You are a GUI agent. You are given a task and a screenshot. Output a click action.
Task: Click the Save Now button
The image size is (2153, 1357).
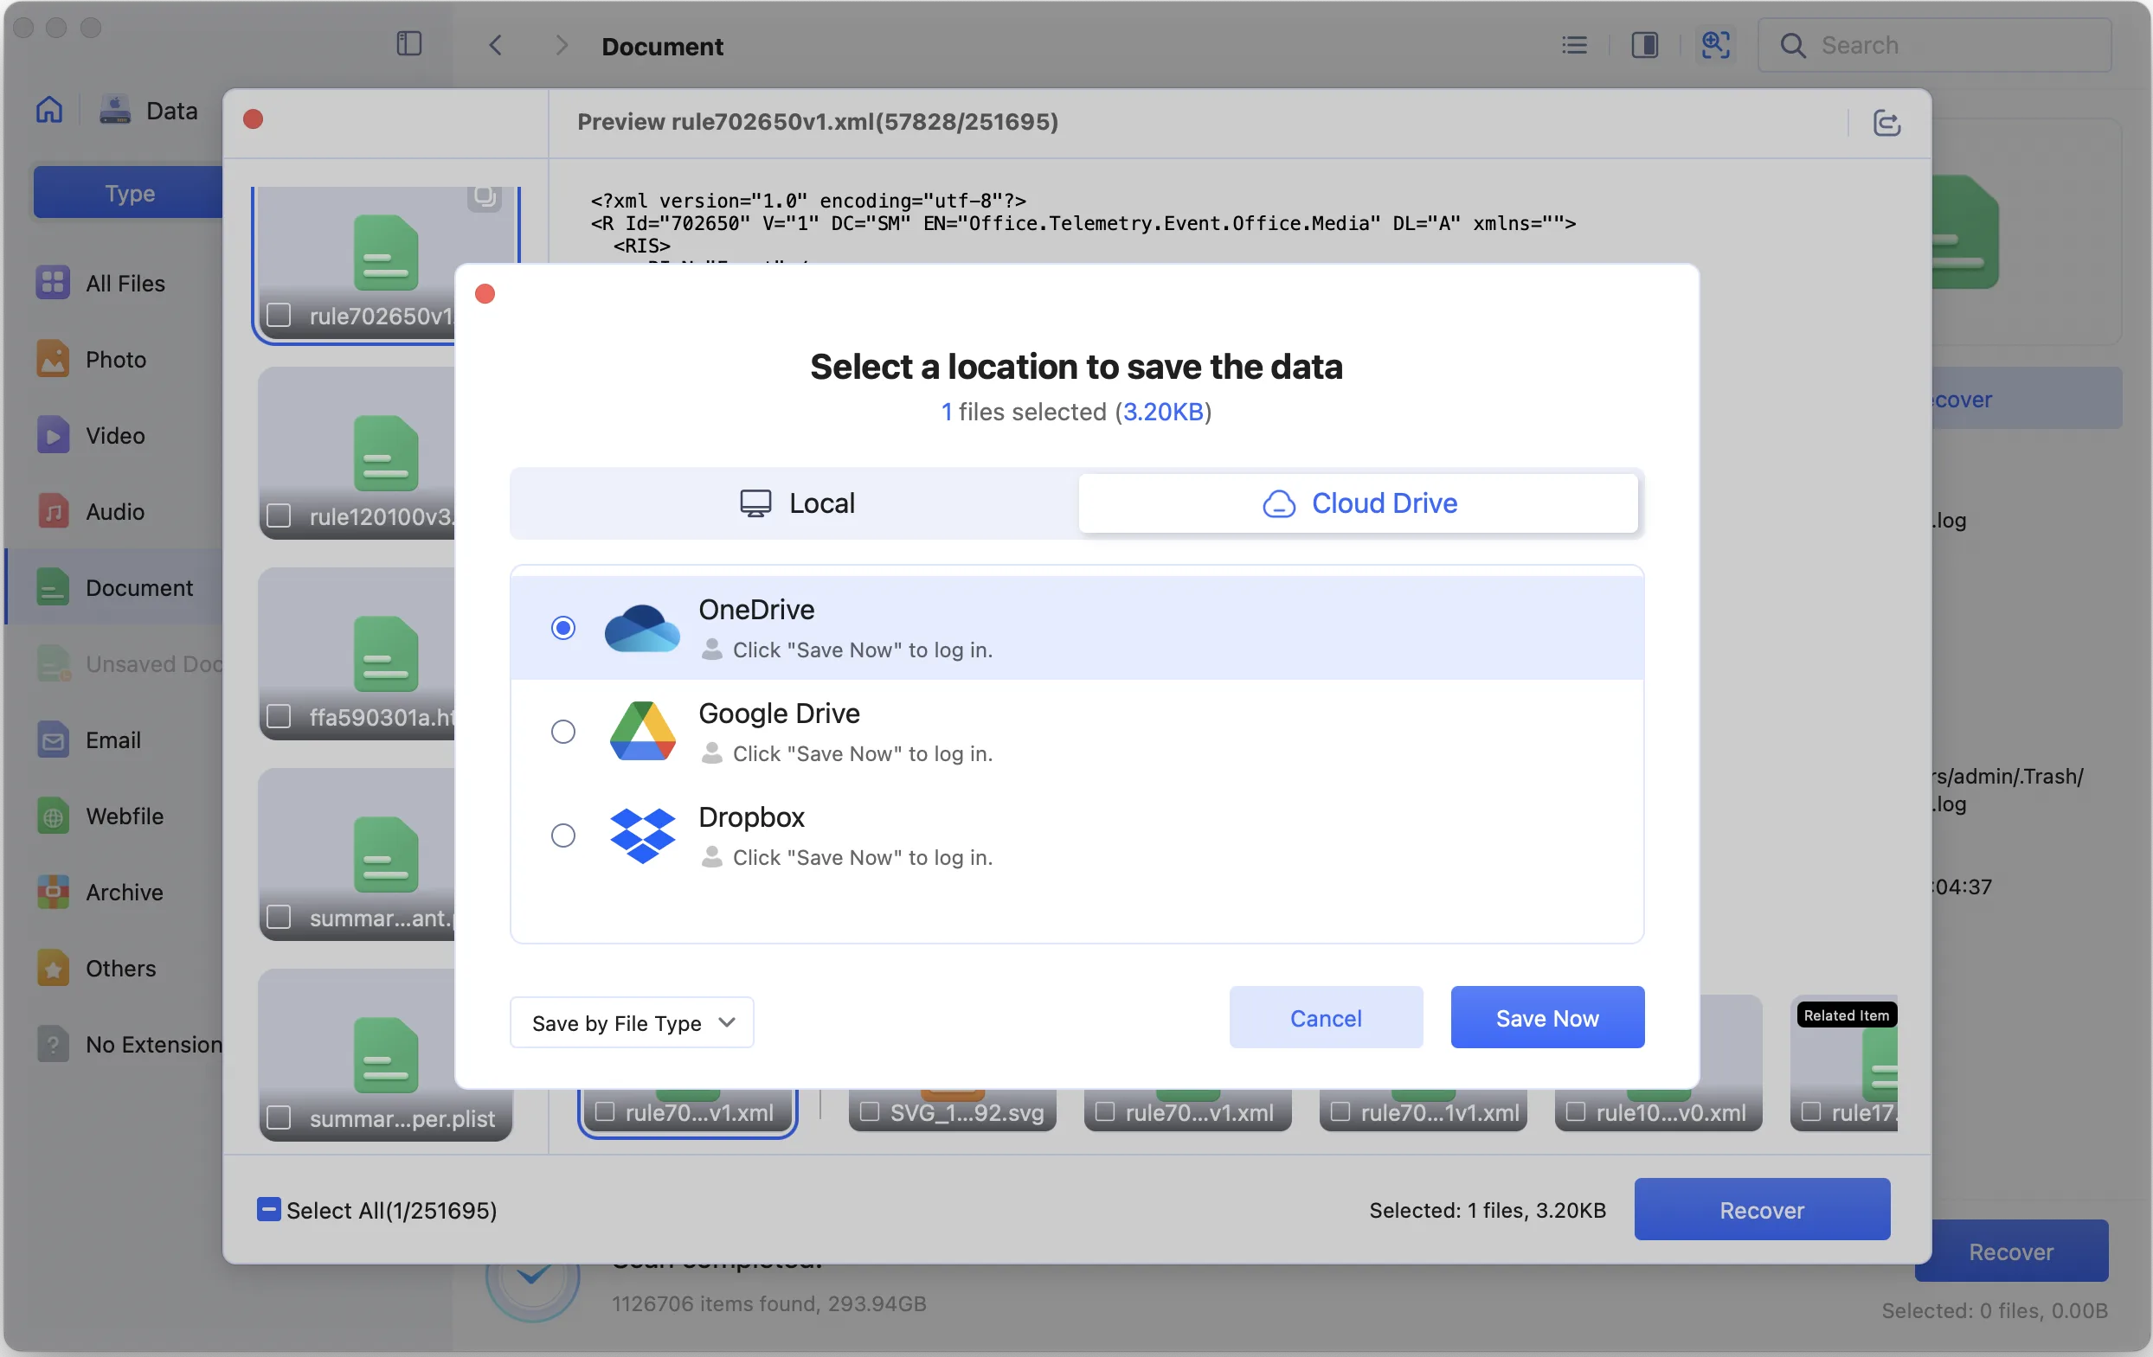[1546, 1017]
